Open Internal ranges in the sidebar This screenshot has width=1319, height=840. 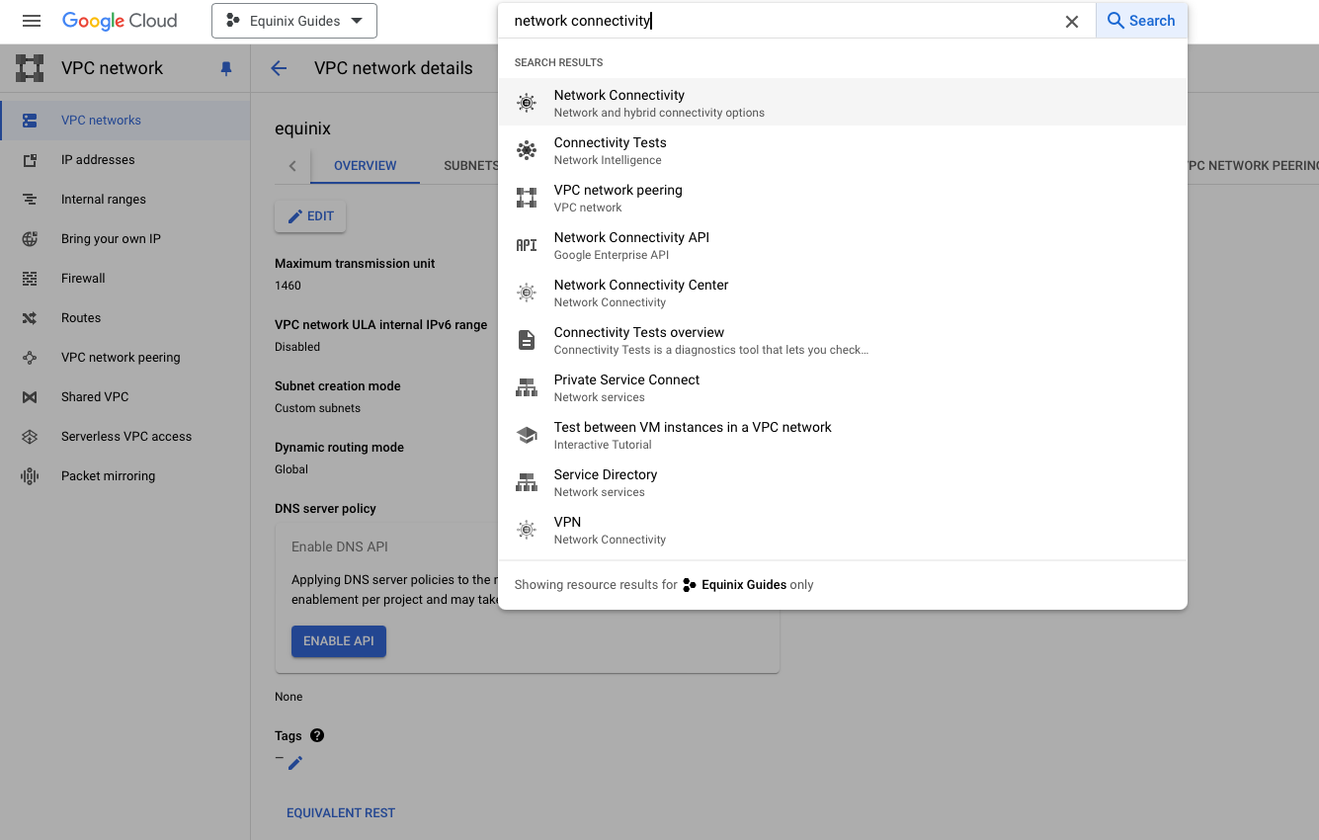click(x=124, y=199)
